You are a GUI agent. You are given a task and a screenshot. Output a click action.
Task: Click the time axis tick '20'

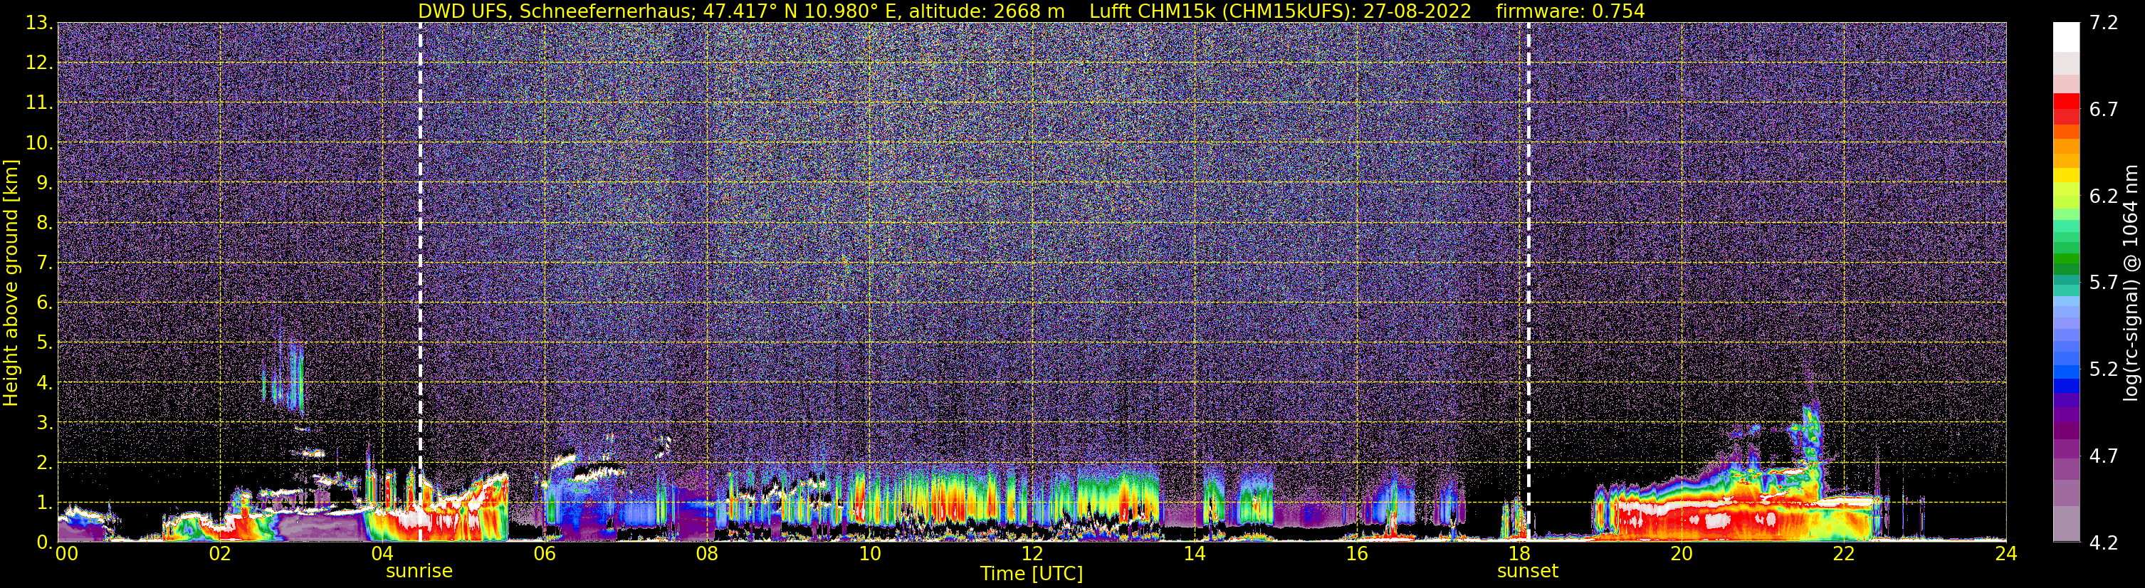[1682, 554]
